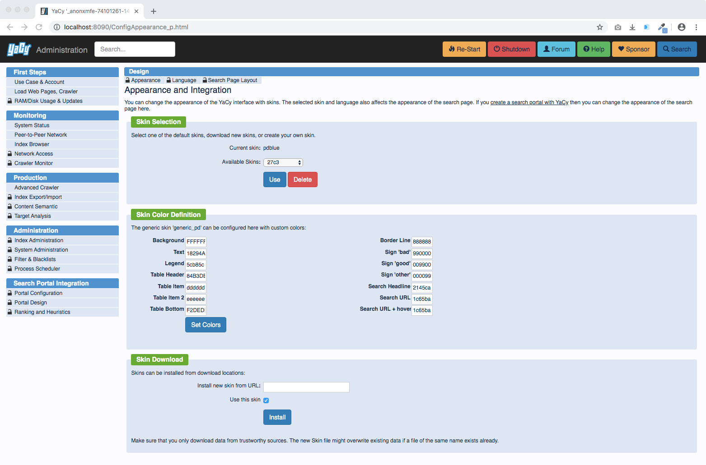Image resolution: width=706 pixels, height=465 pixels.
Task: Open Crawler Monitor in the sidebar
Action: click(x=33, y=163)
